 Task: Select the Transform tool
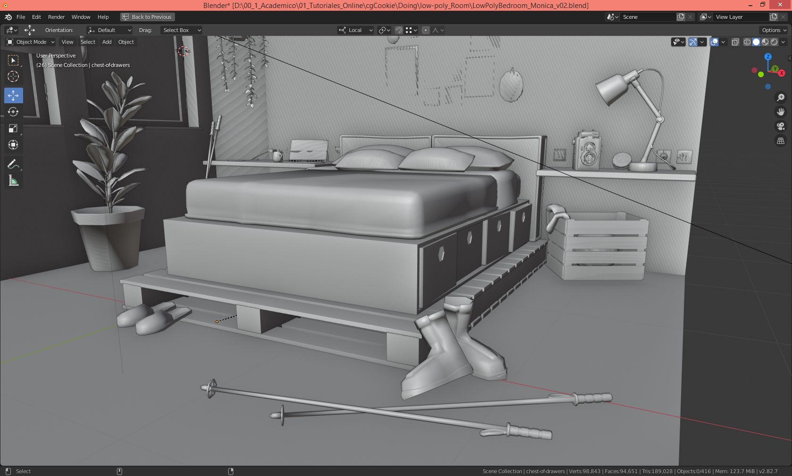pos(13,145)
